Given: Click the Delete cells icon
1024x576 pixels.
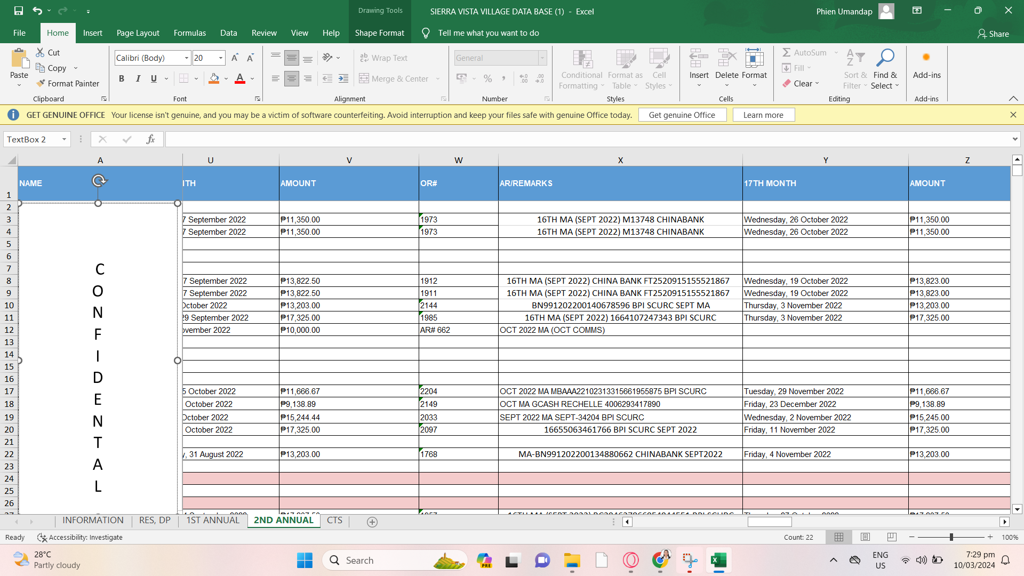Looking at the screenshot, I should point(726,59).
